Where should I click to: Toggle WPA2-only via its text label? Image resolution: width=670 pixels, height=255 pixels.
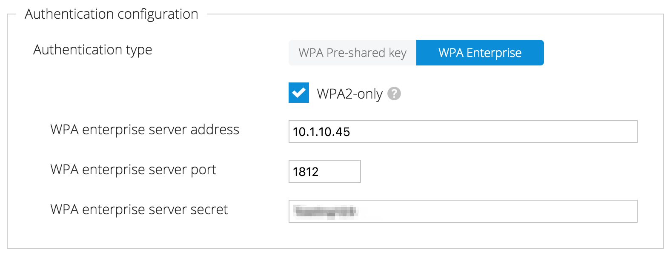349,94
